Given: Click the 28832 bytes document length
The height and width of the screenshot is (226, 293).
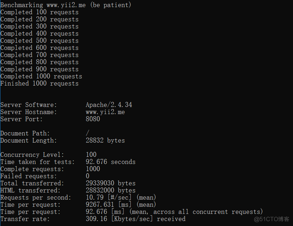Looking at the screenshot, I should click(105, 140).
